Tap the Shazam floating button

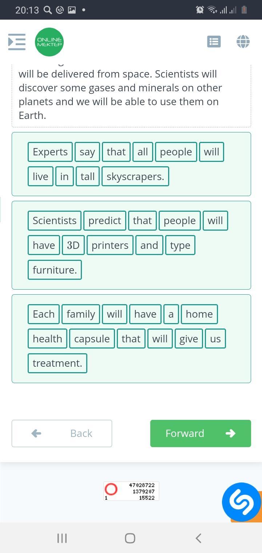click(x=241, y=502)
